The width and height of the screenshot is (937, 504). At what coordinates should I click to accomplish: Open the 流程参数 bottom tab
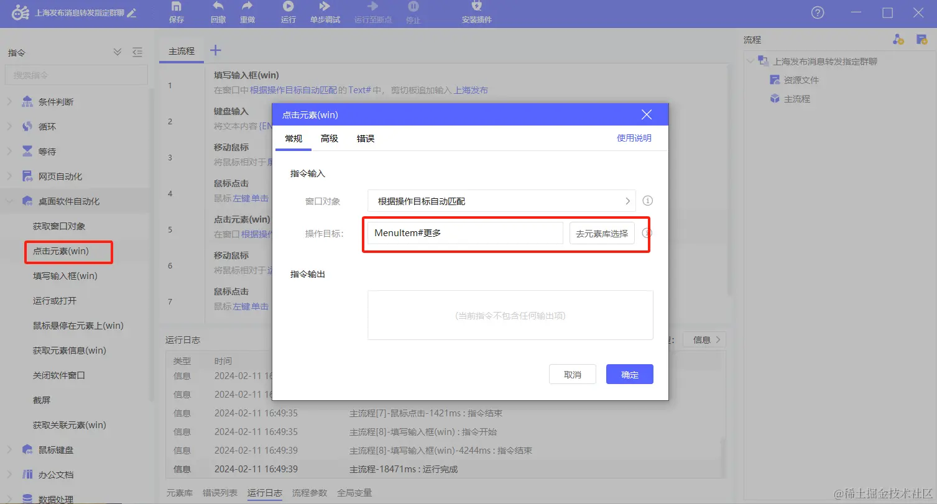pyautogui.click(x=310, y=493)
